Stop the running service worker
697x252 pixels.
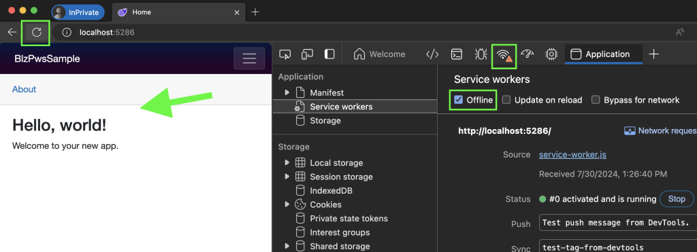point(677,199)
